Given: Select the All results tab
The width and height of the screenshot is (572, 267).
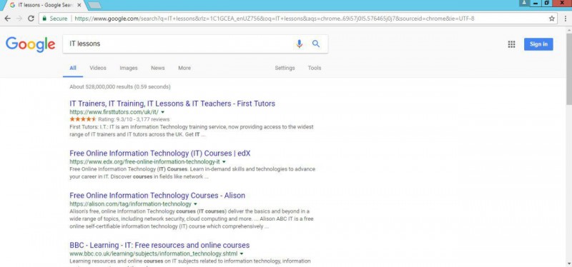Looking at the screenshot, I should point(73,68).
